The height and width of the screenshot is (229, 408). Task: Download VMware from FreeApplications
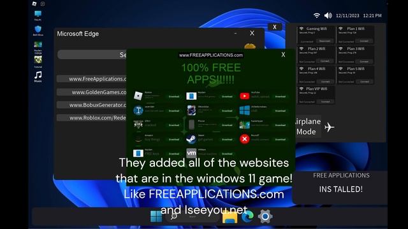point(227,153)
